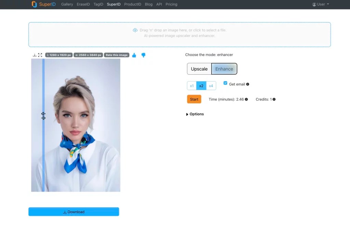The width and height of the screenshot is (350, 237).
Task: Uncheck the Get email checkbox
Action: 225,83
